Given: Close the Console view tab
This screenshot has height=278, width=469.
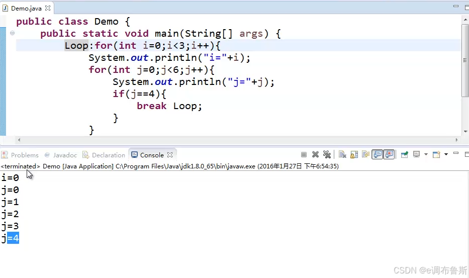Looking at the screenshot, I should click(x=170, y=155).
